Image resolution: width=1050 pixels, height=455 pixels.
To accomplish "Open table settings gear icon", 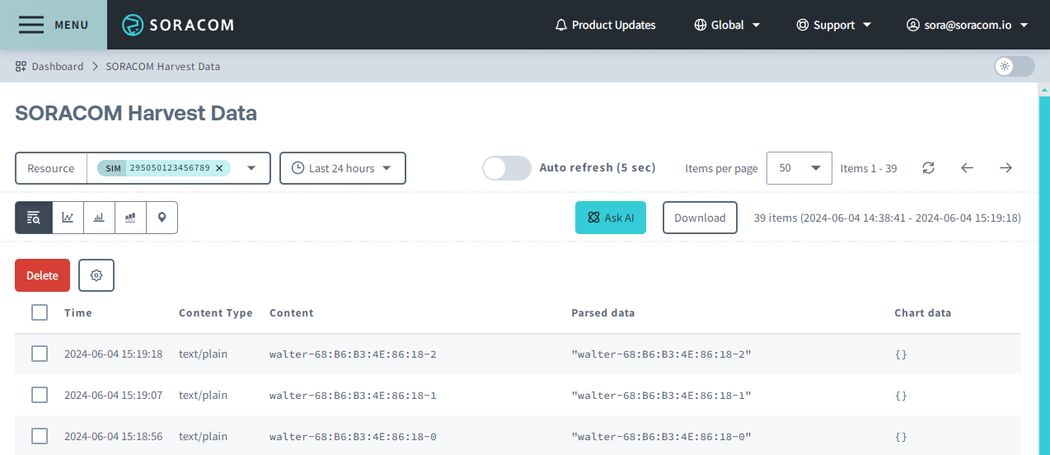I will point(96,275).
